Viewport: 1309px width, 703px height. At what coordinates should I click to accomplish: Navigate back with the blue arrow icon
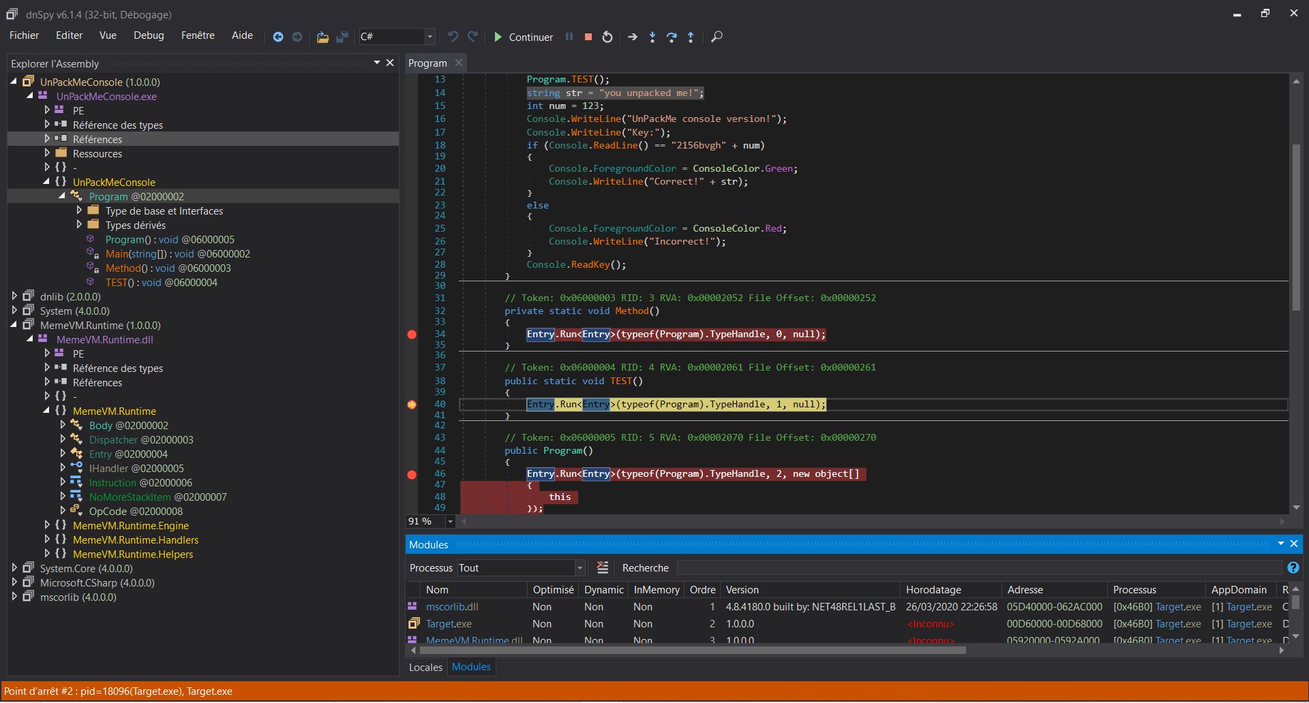coord(278,37)
